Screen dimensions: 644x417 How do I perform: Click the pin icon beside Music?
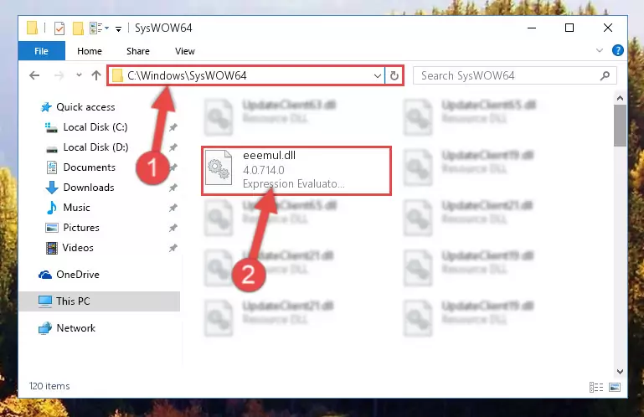click(173, 208)
